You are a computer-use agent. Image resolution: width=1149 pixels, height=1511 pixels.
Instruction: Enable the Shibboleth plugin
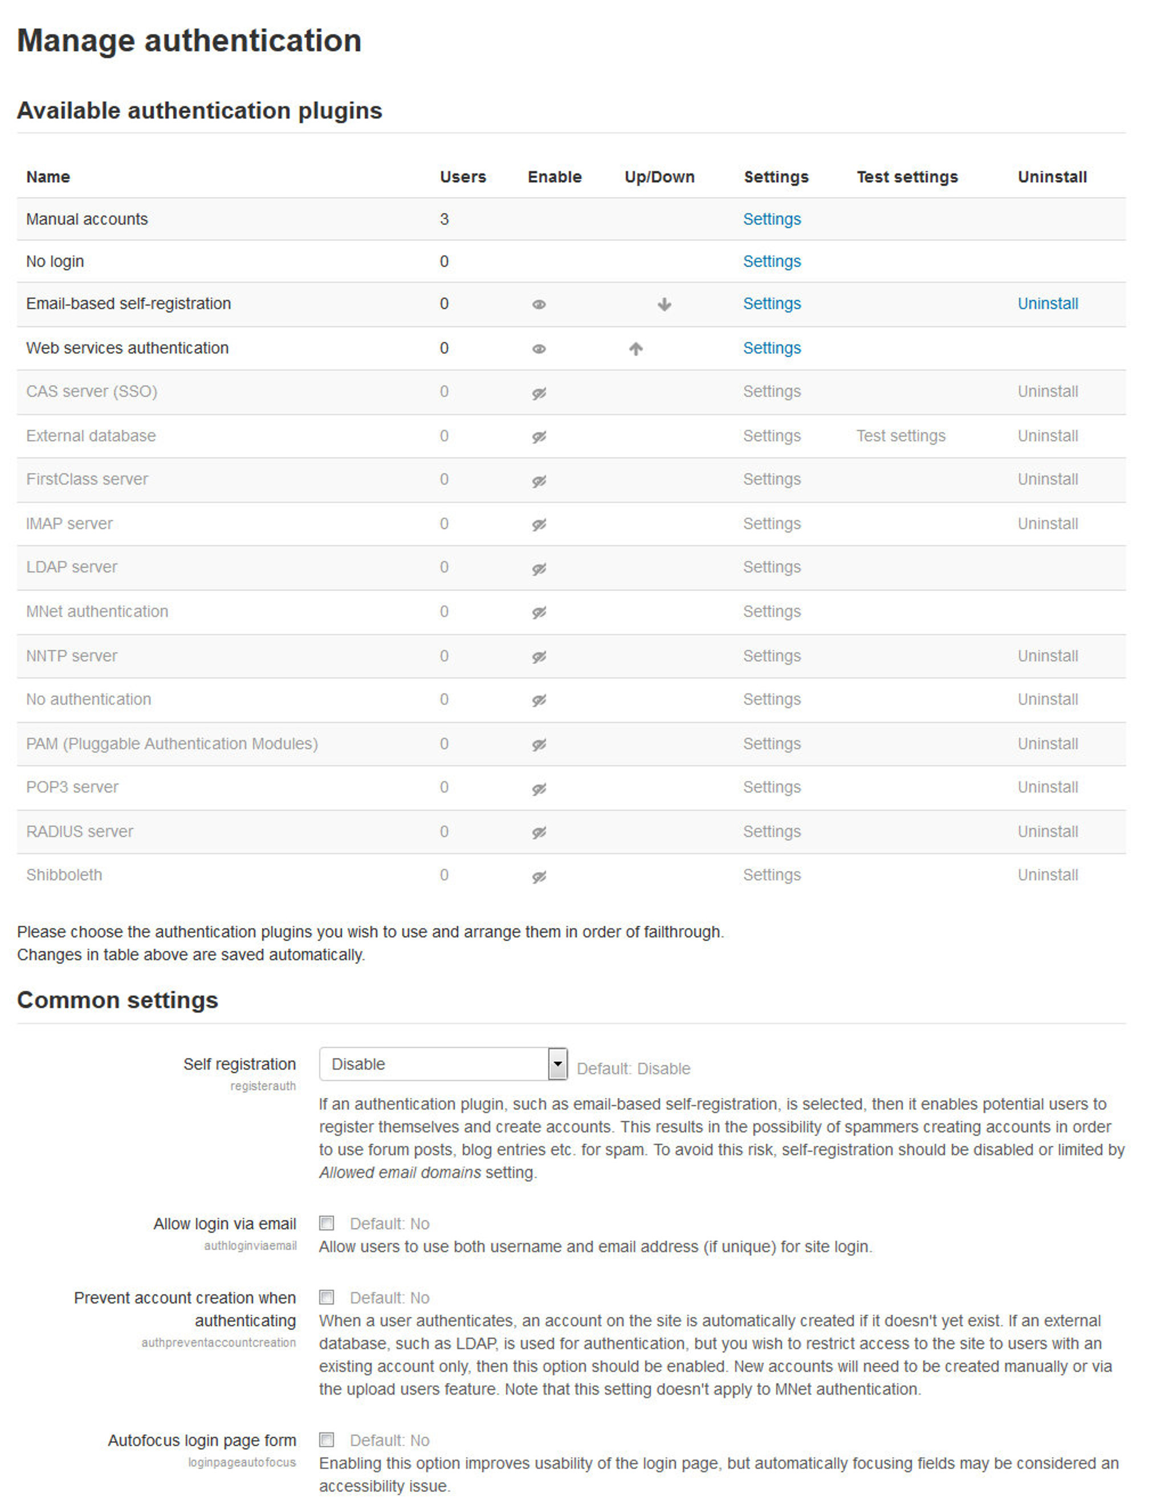click(x=537, y=875)
